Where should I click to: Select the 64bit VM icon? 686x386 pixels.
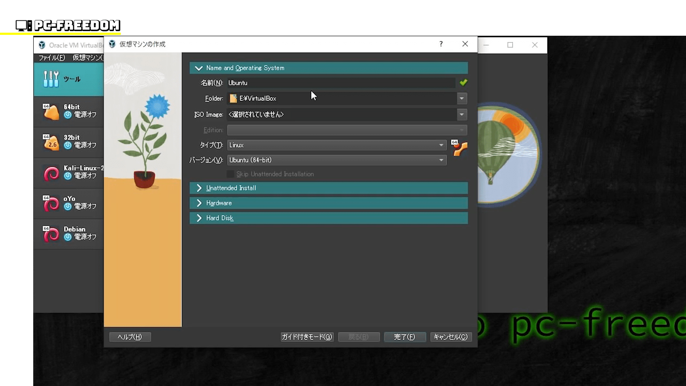pyautogui.click(x=51, y=112)
